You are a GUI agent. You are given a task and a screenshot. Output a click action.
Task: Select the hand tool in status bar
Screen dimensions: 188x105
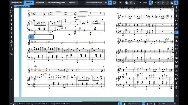click(124, 104)
